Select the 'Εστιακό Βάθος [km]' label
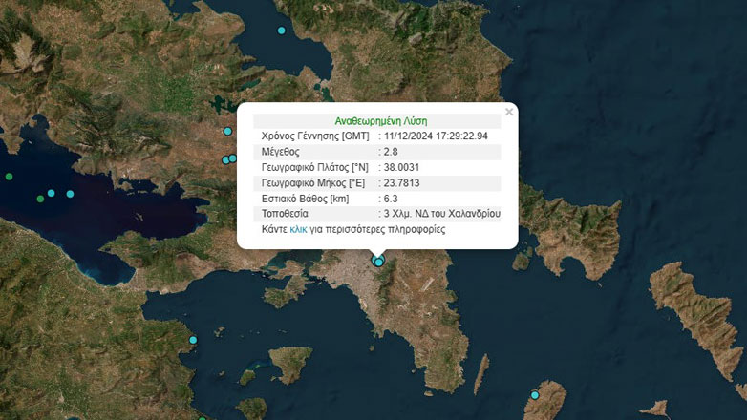Image resolution: width=747 pixels, height=420 pixels. click(305, 199)
